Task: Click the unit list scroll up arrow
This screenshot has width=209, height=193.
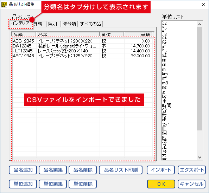Action: pyautogui.click(x=199, y=24)
